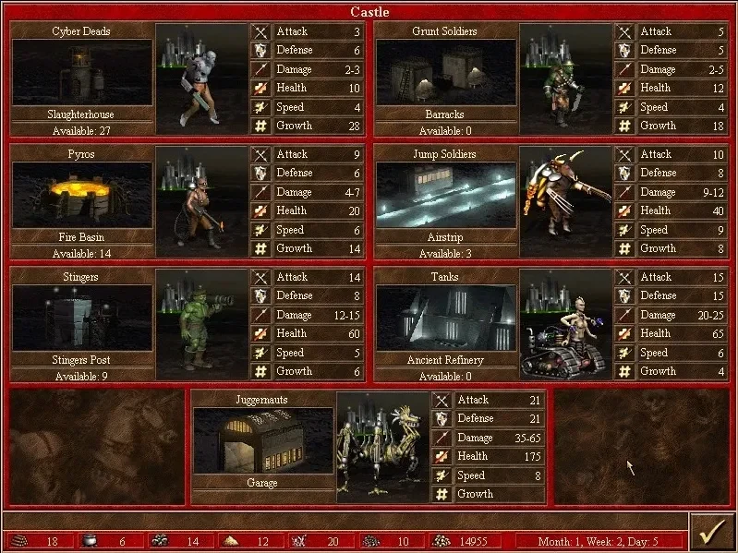Click the Stingers damage arrow icon
Screen dimensions: 738x553
[260, 315]
